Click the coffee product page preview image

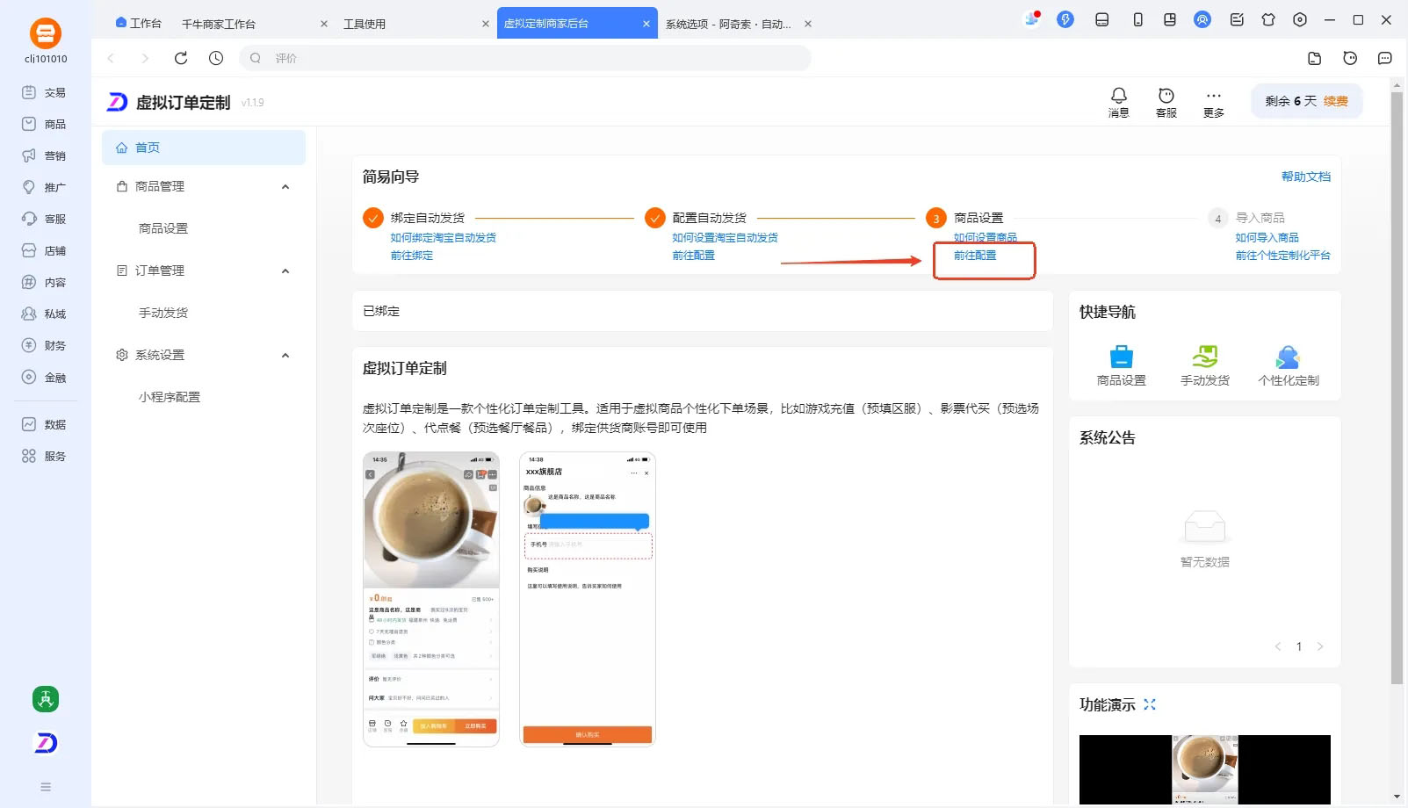431,599
